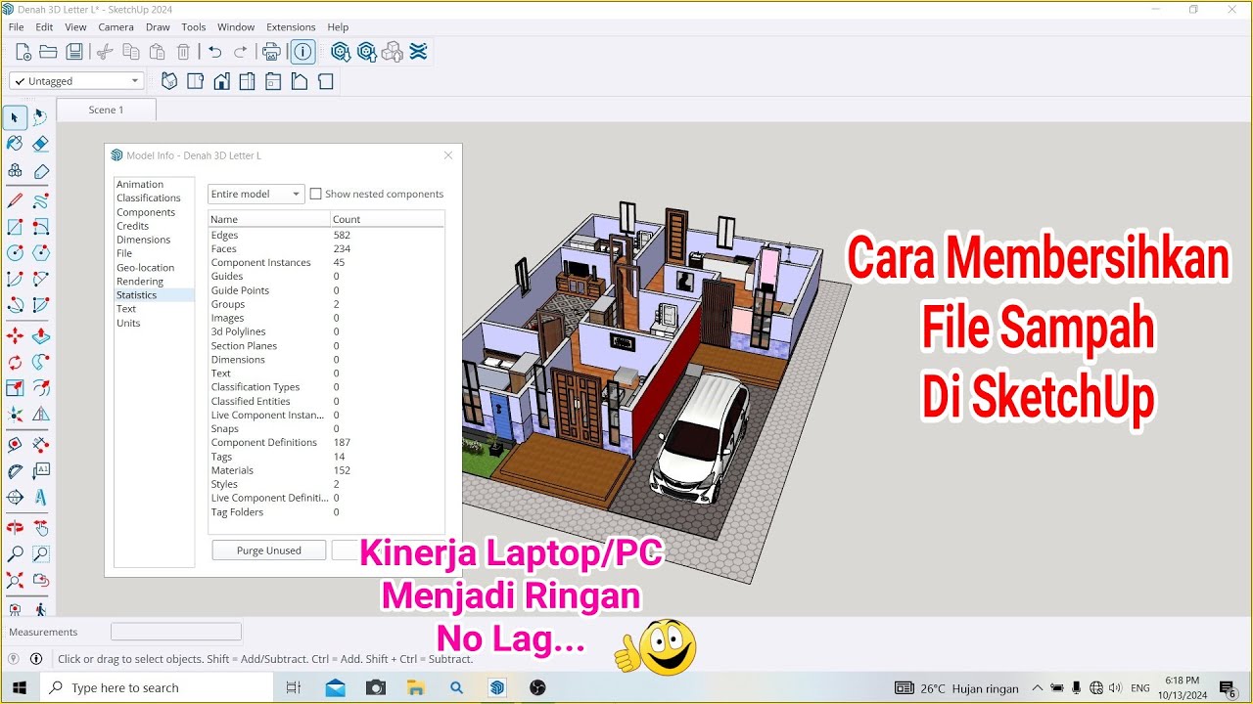The width and height of the screenshot is (1253, 704).
Task: Activate the Orbit tool
Action: [x=15, y=528]
